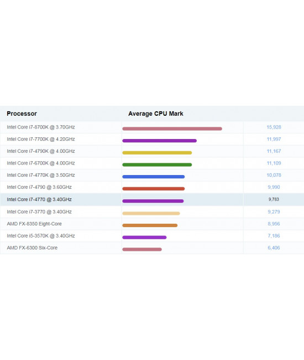Viewport: 304px width, 360px height.
Task: Open Intel Core i7-4770K @ 3.50GHz link
Action: pyautogui.click(x=41, y=175)
